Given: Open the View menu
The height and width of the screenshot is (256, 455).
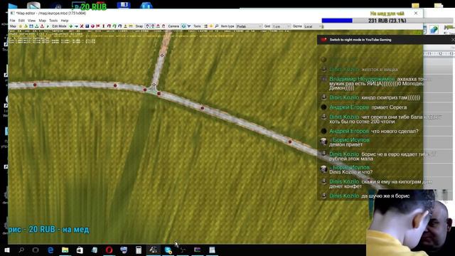Looking at the screenshot, I should click(31, 21).
